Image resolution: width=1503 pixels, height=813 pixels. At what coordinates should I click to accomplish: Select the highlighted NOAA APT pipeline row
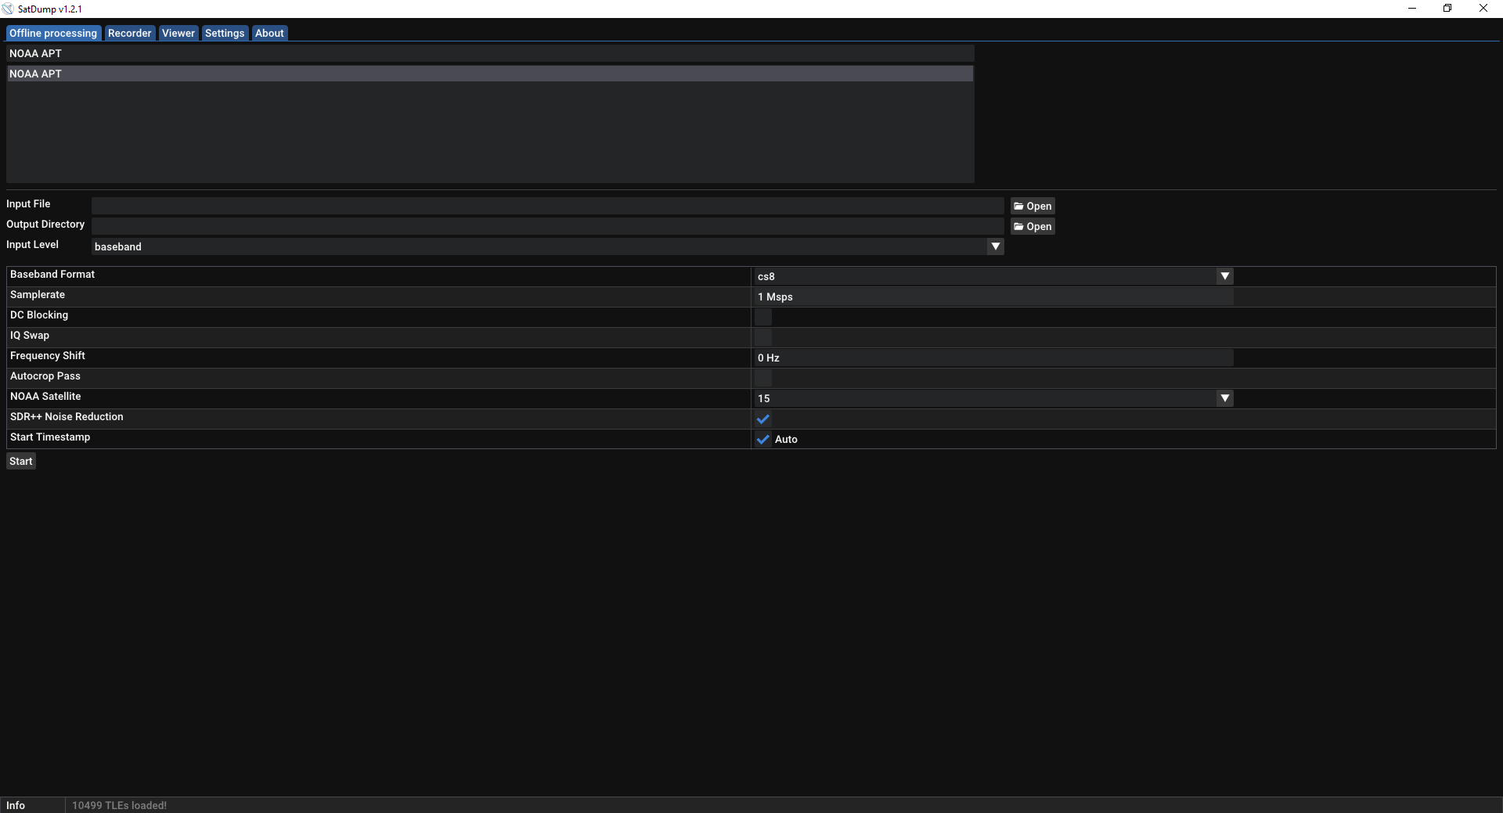click(490, 74)
